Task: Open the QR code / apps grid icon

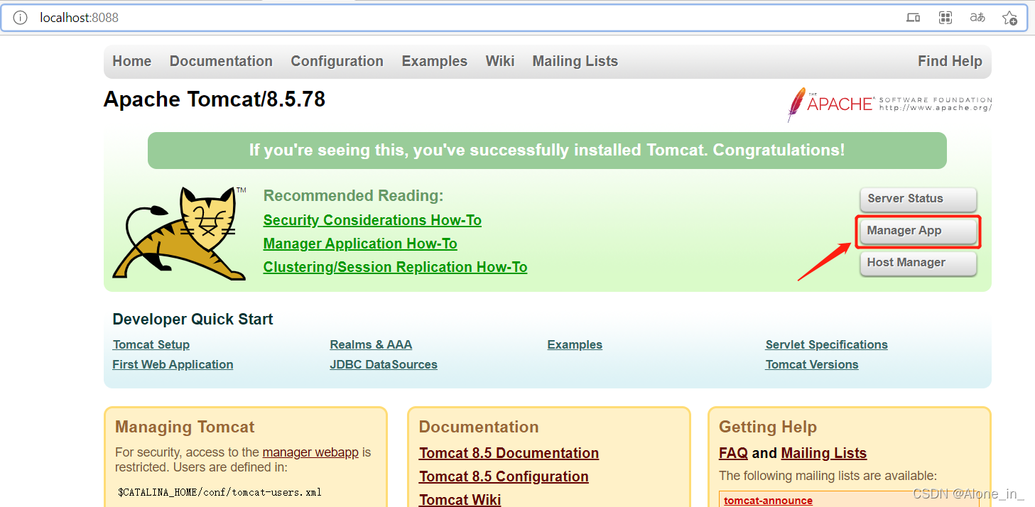Action: (x=945, y=18)
